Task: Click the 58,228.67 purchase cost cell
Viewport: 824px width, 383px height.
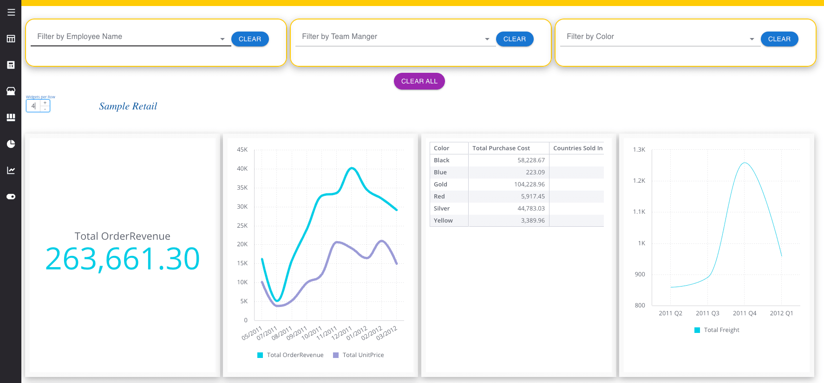Action: coord(509,160)
